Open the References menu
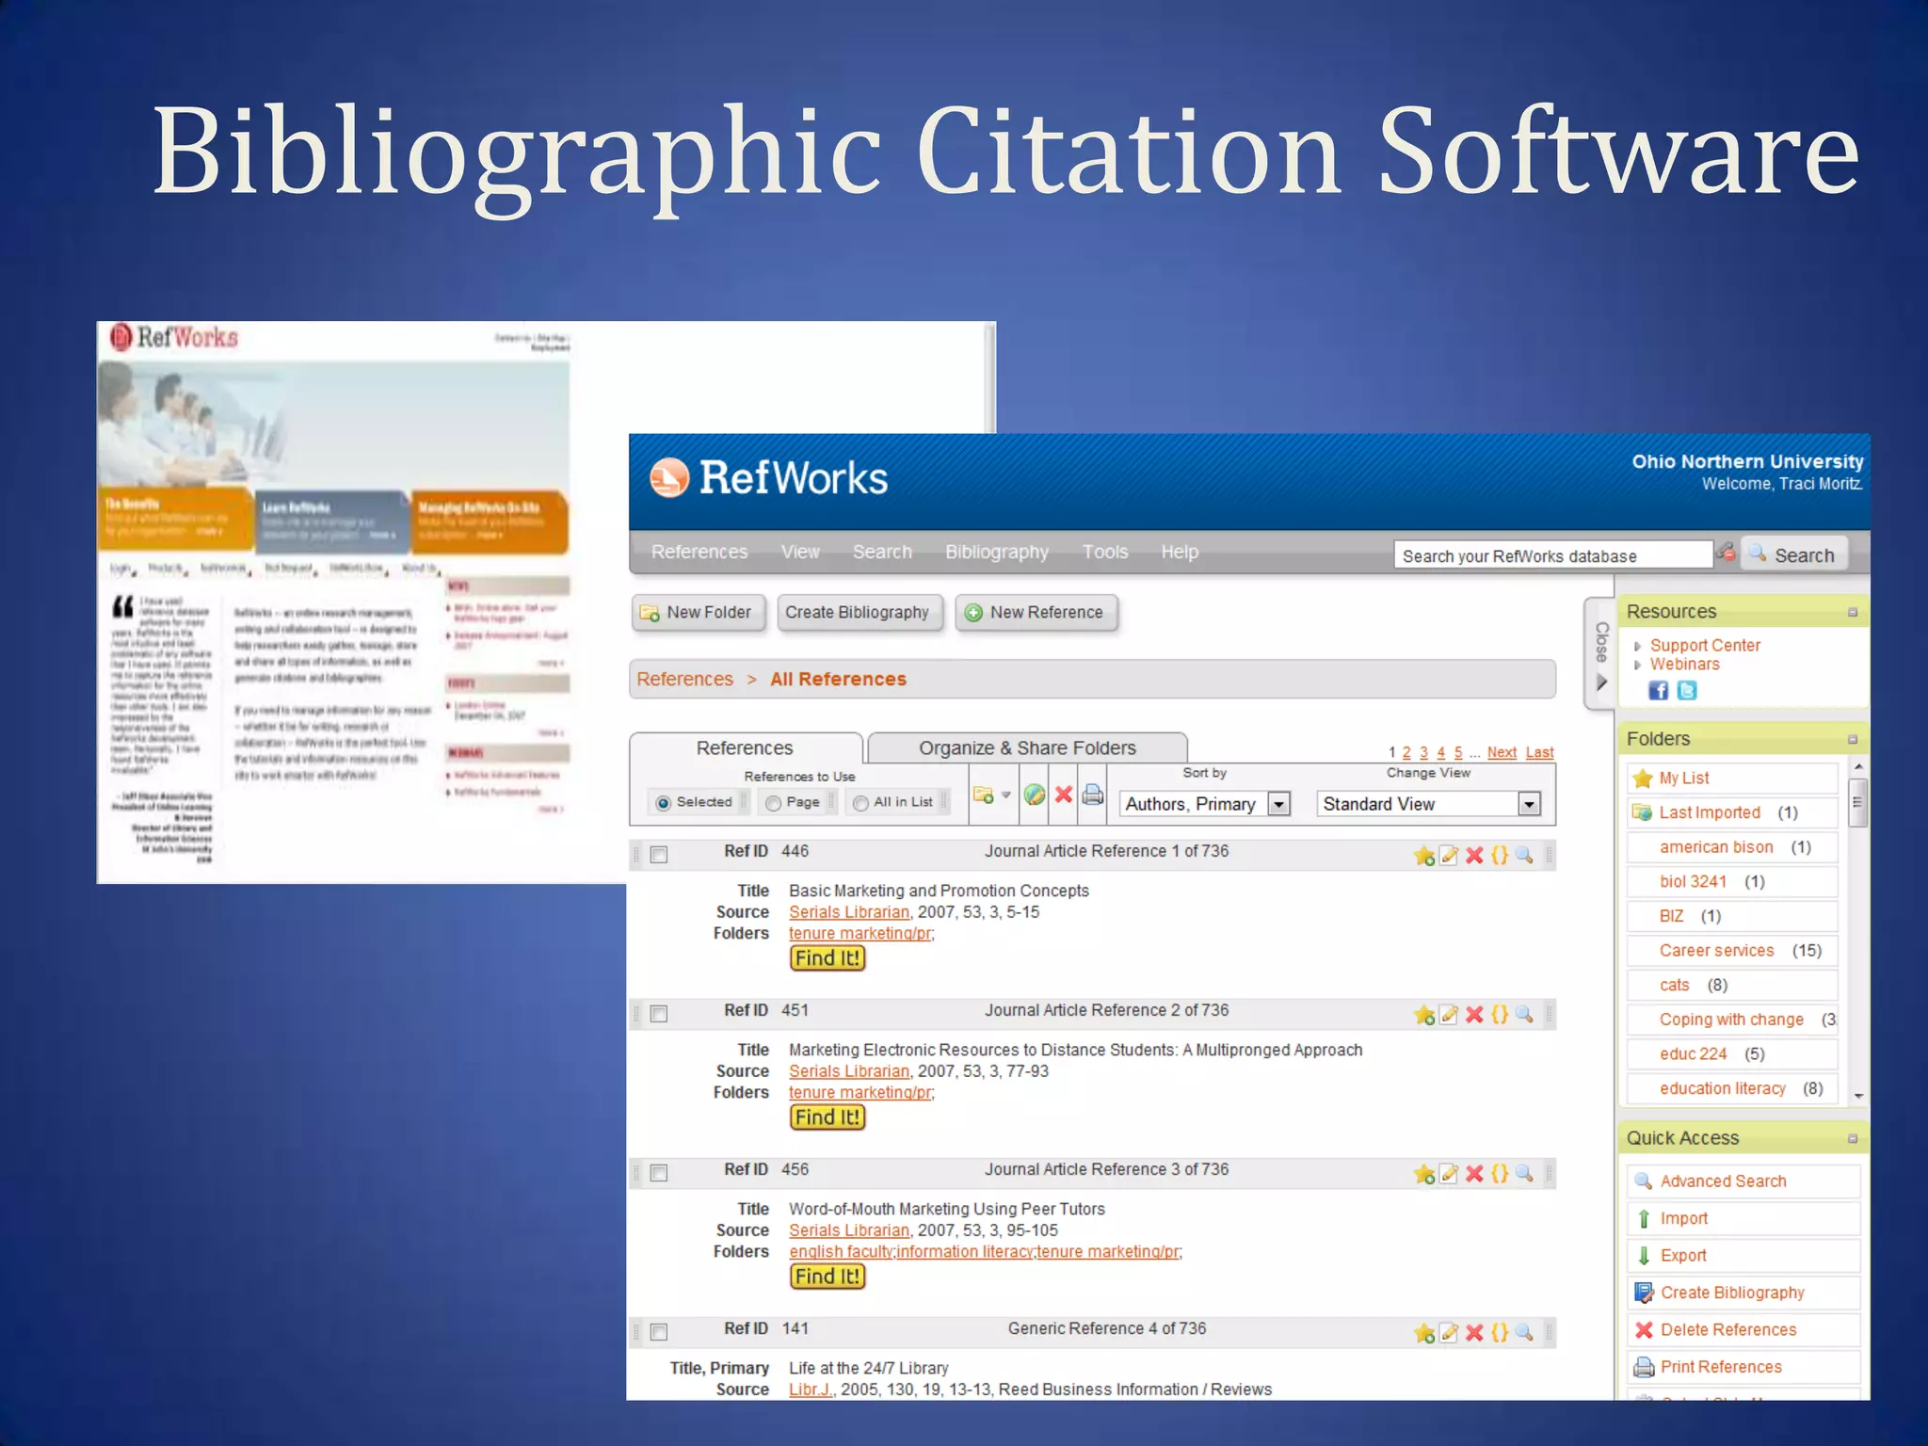Screen dimensions: 1928x1446 coord(699,553)
